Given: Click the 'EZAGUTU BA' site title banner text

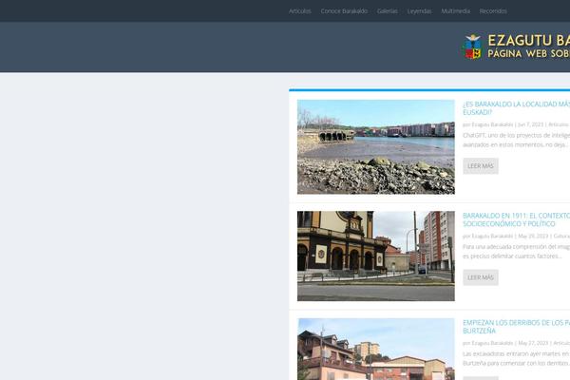Looking at the screenshot, I should (529, 40).
